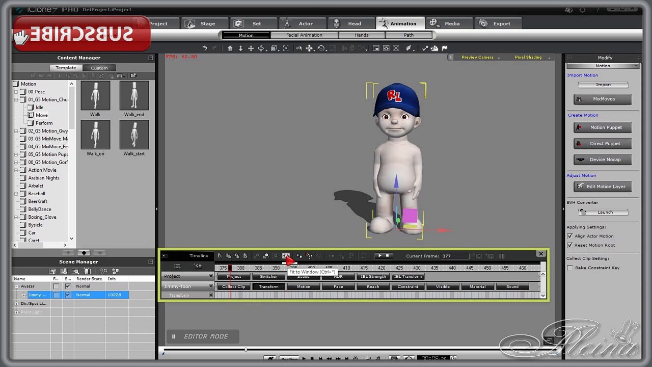Click the Motion Puppet button
Viewport: 652px width, 367px height.
click(x=603, y=127)
